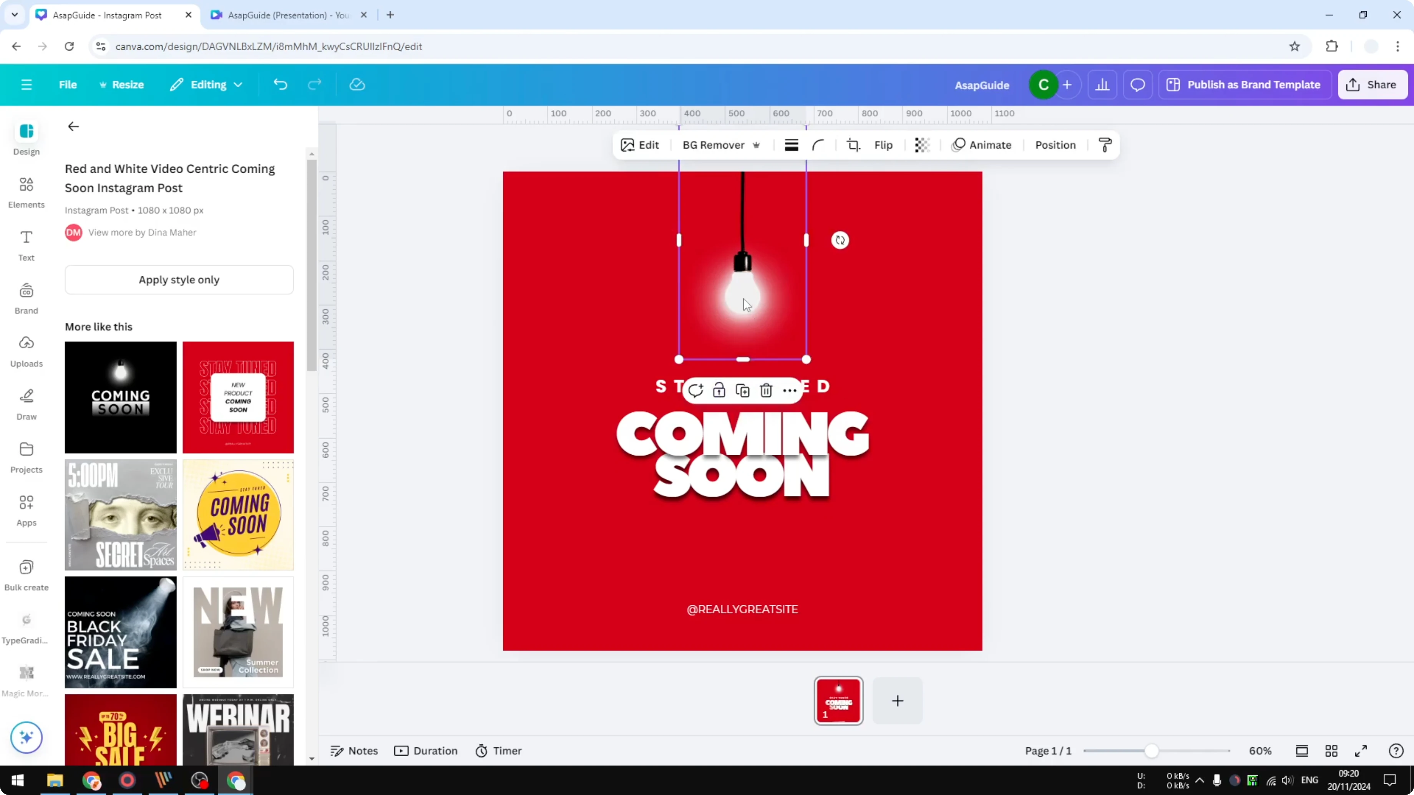Duplicate the selected element

[743, 390]
